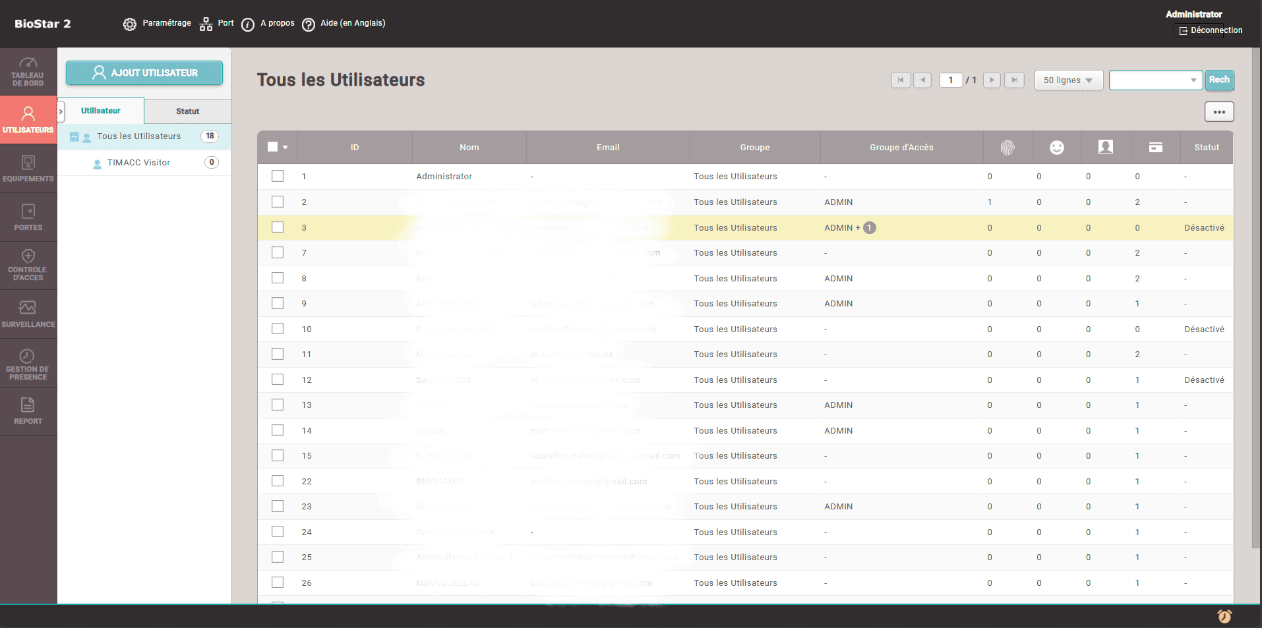Select all users with the header checkbox
1262x628 pixels.
click(x=273, y=146)
